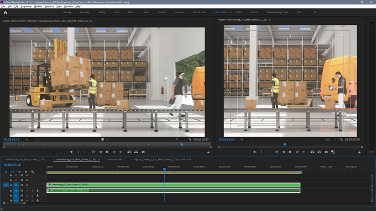Click Overwrite button in Source monitor
The width and height of the screenshot is (376, 211).
click(136, 152)
